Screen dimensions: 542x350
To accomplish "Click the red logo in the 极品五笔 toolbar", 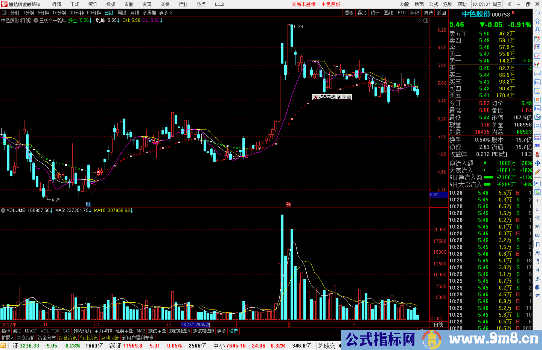I will (x=316, y=97).
